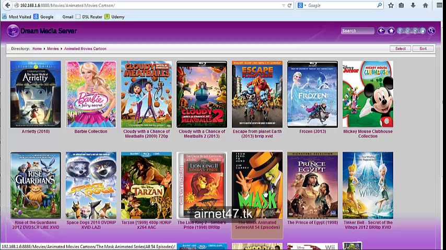This screenshot has height=250, width=446.
Task: Open the Gmail bookmark
Action: 68,17
